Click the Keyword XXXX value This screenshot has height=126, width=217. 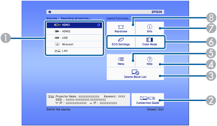122,96
